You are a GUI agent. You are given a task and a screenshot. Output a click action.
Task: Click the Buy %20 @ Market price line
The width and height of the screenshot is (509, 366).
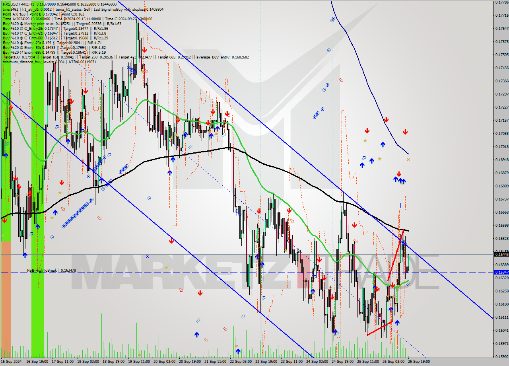[x=62, y=23]
